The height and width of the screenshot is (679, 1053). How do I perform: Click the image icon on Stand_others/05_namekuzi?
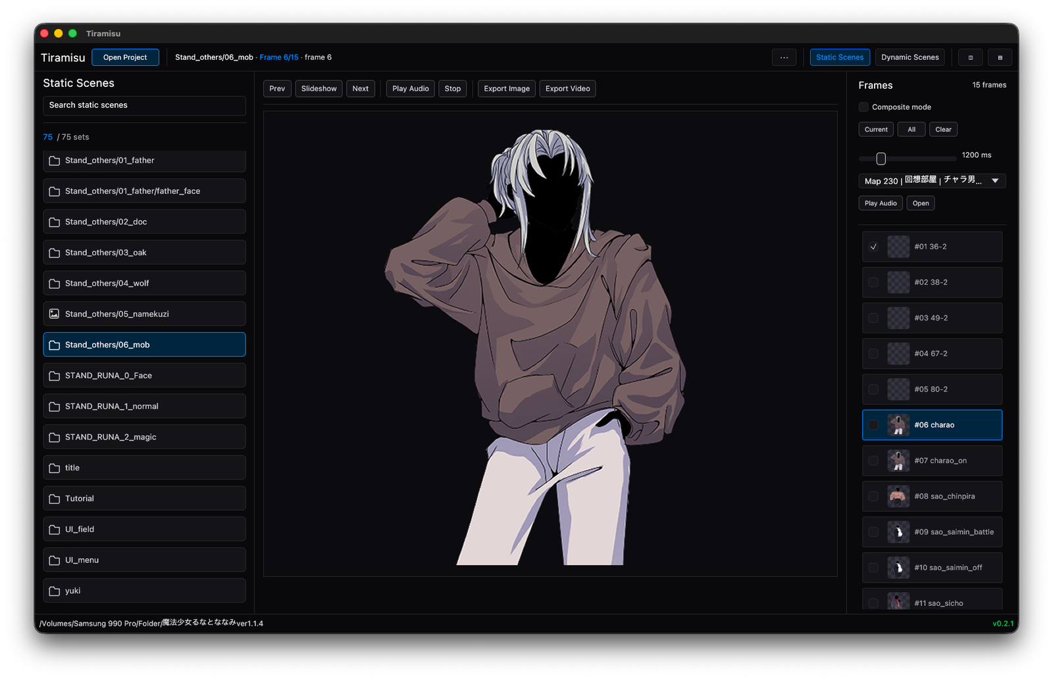point(54,314)
